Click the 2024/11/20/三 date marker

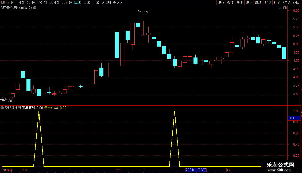click(x=196, y=170)
